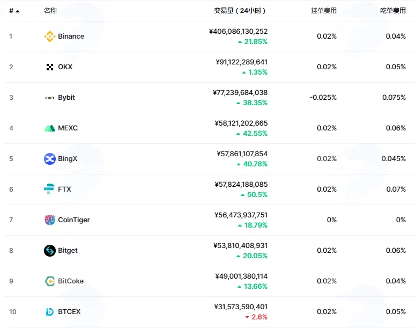415x328 pixels.
Task: Select Bitget volume ¥53,810,408,931
Action: point(241,246)
